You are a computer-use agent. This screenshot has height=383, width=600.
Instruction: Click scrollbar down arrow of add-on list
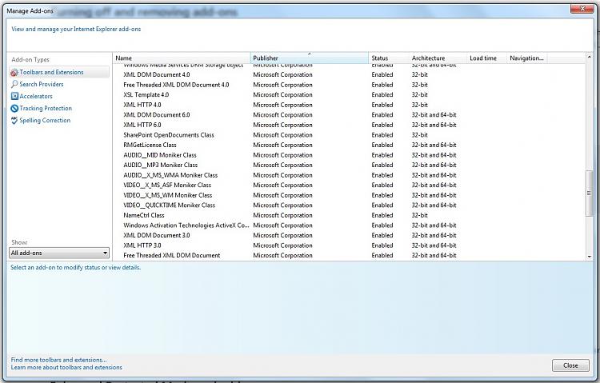pyautogui.click(x=590, y=257)
